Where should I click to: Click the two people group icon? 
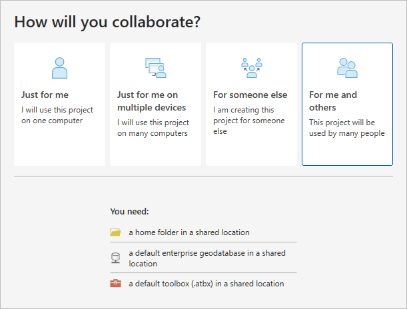[347, 67]
